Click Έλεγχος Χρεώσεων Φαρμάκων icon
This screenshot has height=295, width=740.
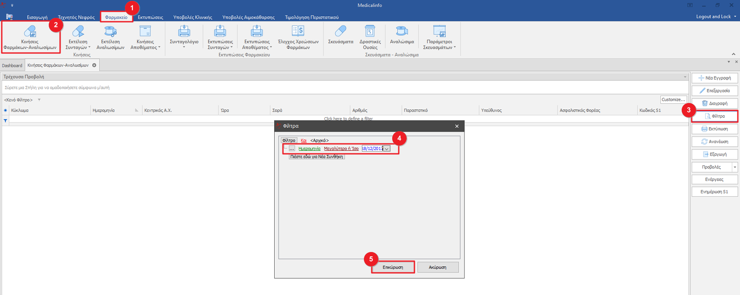[298, 31]
